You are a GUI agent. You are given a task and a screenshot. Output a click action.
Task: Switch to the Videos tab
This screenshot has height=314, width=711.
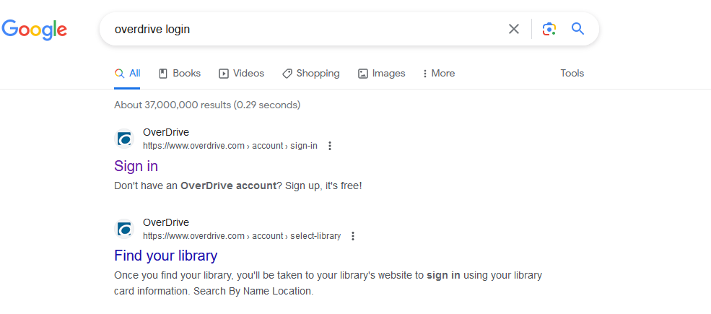[x=241, y=73]
